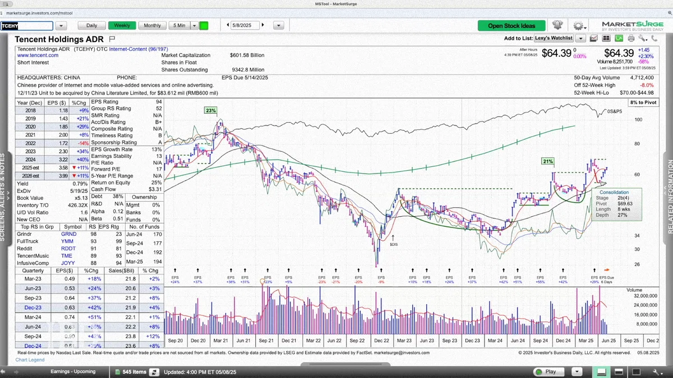
Task: Open the www.tencent.com link
Action: (38, 55)
